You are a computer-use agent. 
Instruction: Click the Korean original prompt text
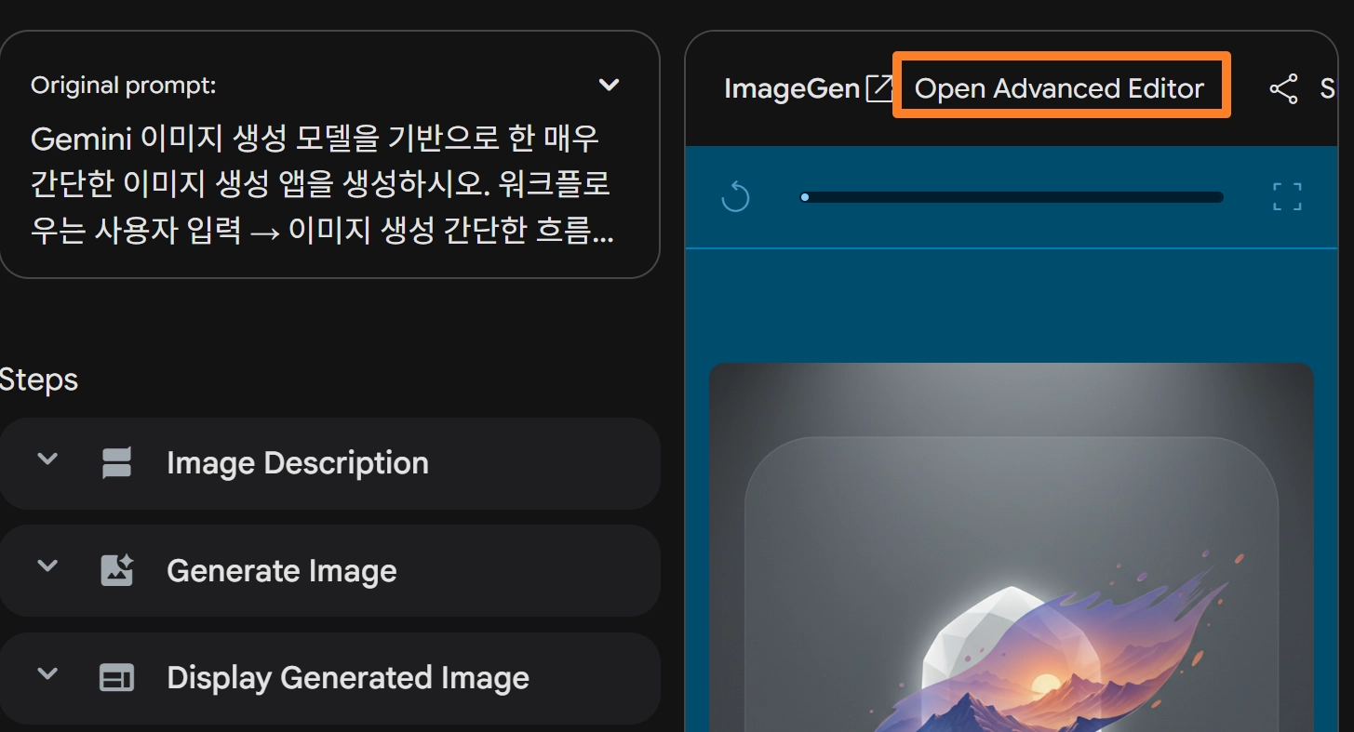[322, 184]
